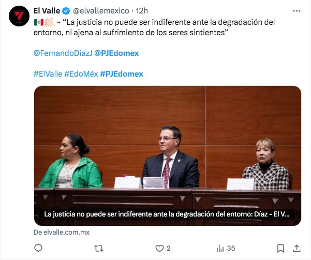Share tweet via upload arrow icon
This screenshot has height=260, width=311.
297,248
